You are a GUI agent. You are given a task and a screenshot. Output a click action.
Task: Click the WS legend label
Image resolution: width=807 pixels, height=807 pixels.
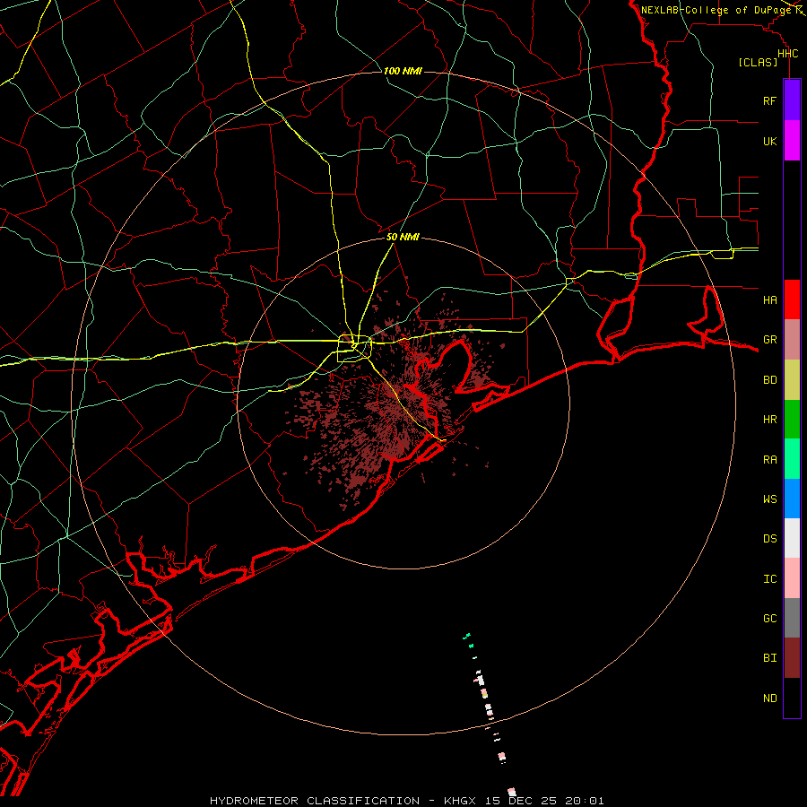pos(769,499)
